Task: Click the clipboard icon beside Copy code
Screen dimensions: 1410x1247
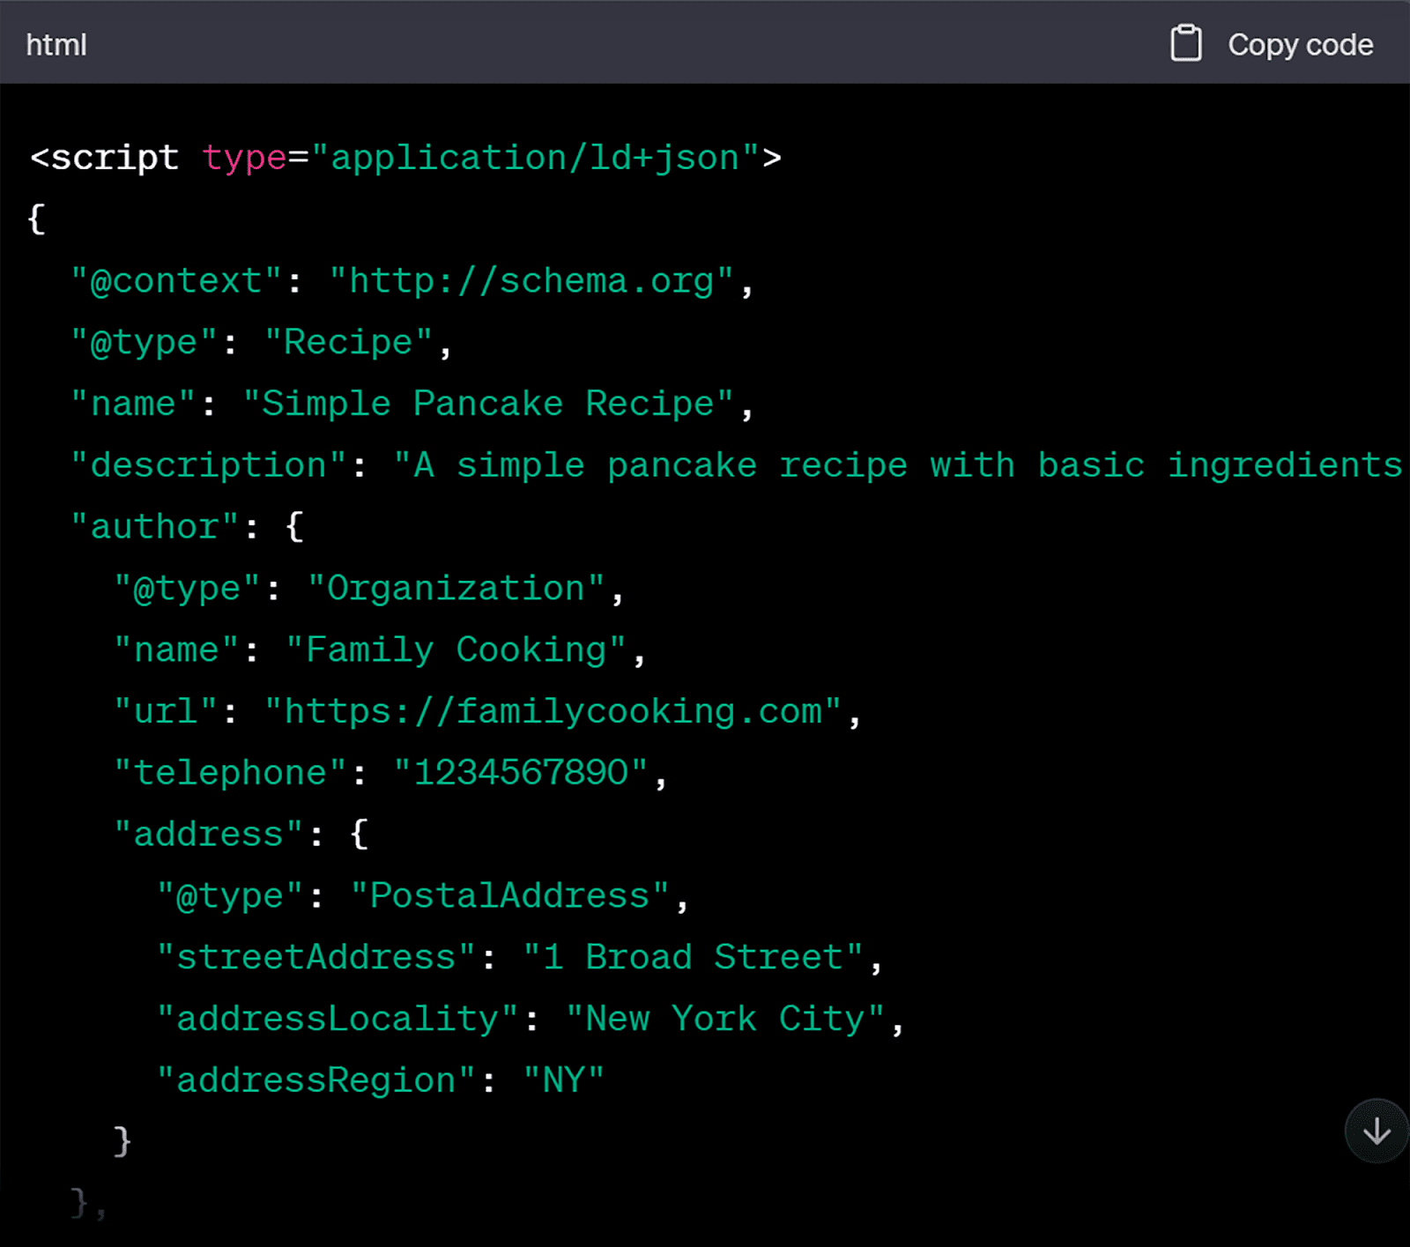Action: click(1188, 42)
